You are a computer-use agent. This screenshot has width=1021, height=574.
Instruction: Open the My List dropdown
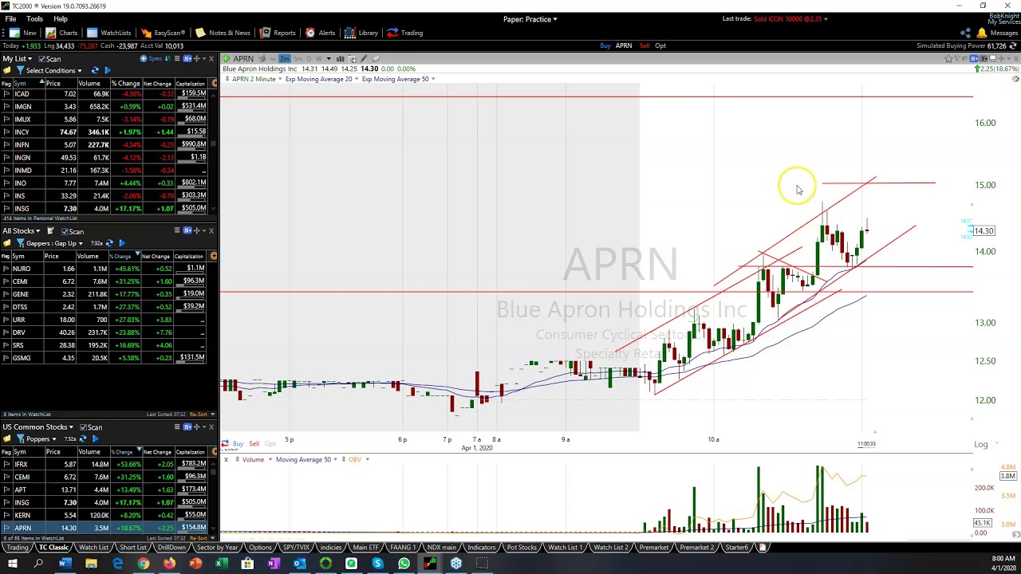pyautogui.click(x=17, y=59)
